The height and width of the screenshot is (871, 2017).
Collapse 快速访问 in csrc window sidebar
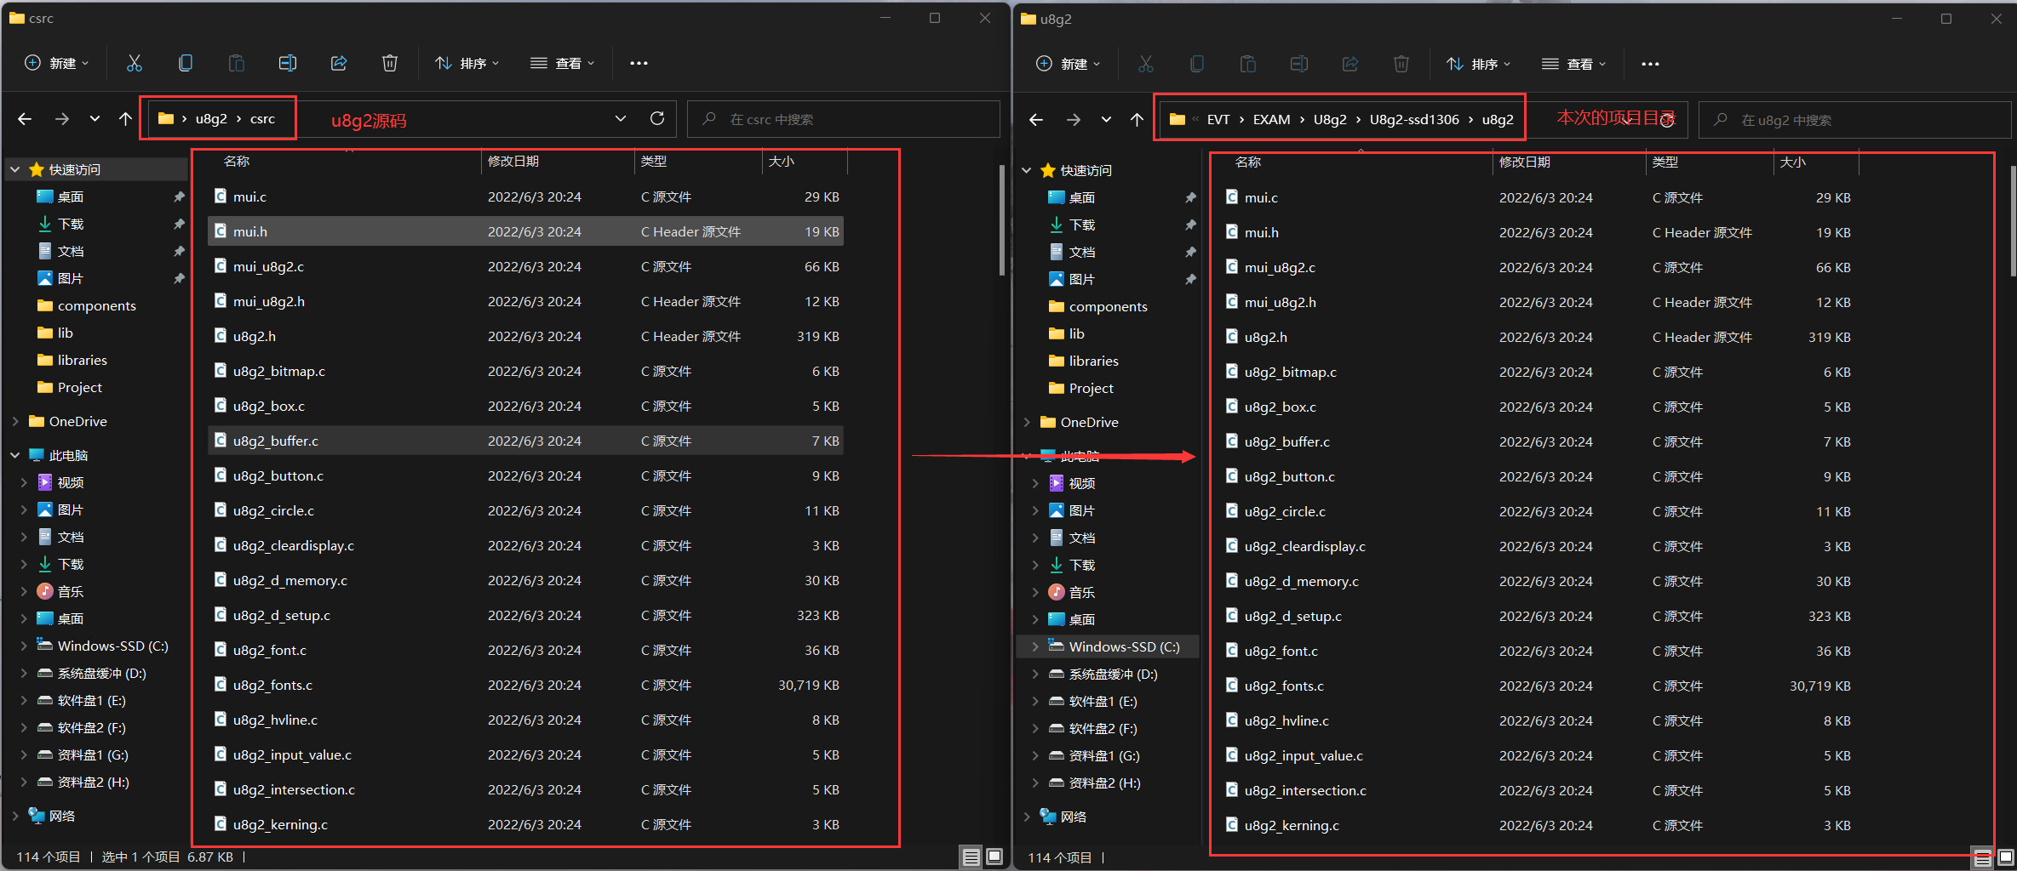[14, 169]
